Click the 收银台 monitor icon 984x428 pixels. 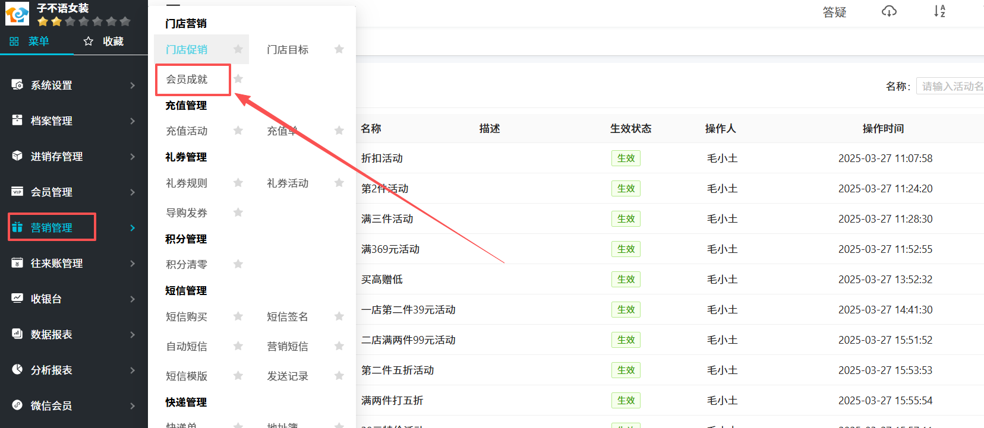[17, 299]
